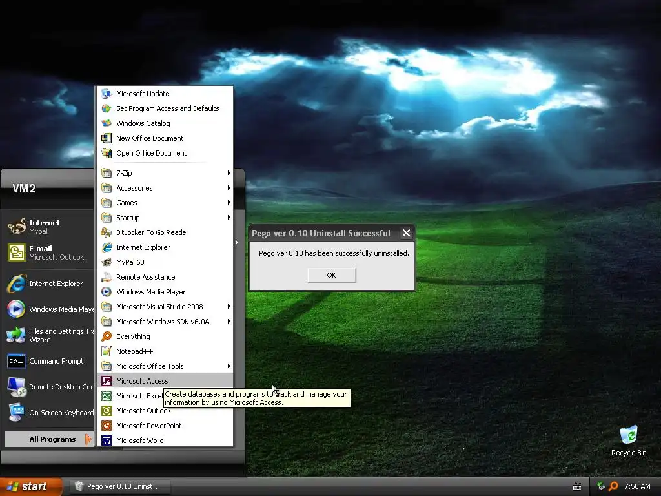Expand the Games submenu arrow
The width and height of the screenshot is (661, 496).
coord(229,203)
